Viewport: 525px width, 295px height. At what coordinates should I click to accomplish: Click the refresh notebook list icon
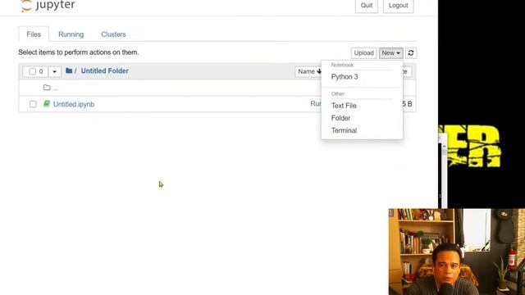pyautogui.click(x=411, y=52)
